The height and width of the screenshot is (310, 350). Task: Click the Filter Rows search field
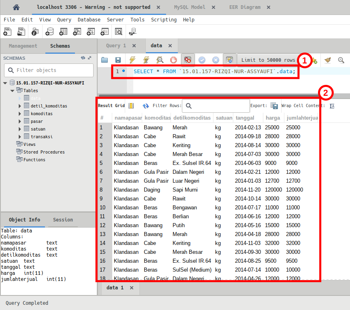pyautogui.click(x=216, y=105)
